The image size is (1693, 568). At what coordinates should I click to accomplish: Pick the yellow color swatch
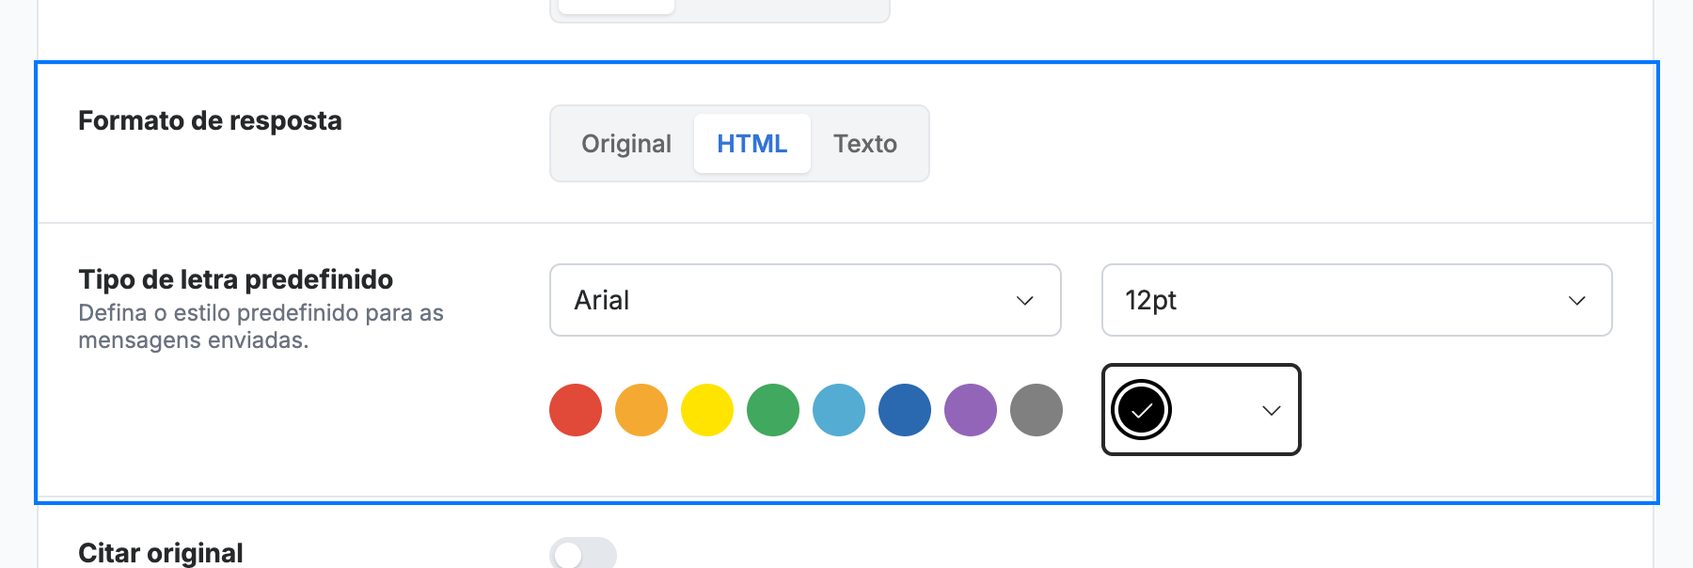[x=707, y=410]
